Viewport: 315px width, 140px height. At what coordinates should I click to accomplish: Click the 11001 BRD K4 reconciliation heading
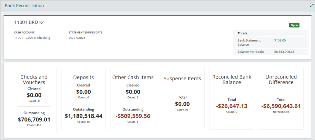[29, 22]
